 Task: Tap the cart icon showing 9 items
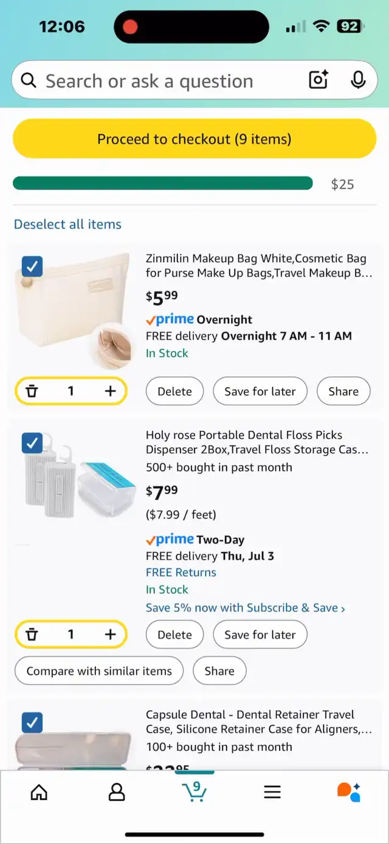194,792
